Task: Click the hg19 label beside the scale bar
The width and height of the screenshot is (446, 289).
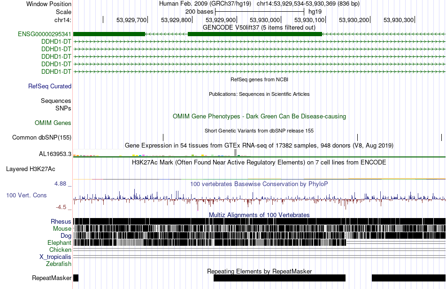Action: pyautogui.click(x=315, y=12)
